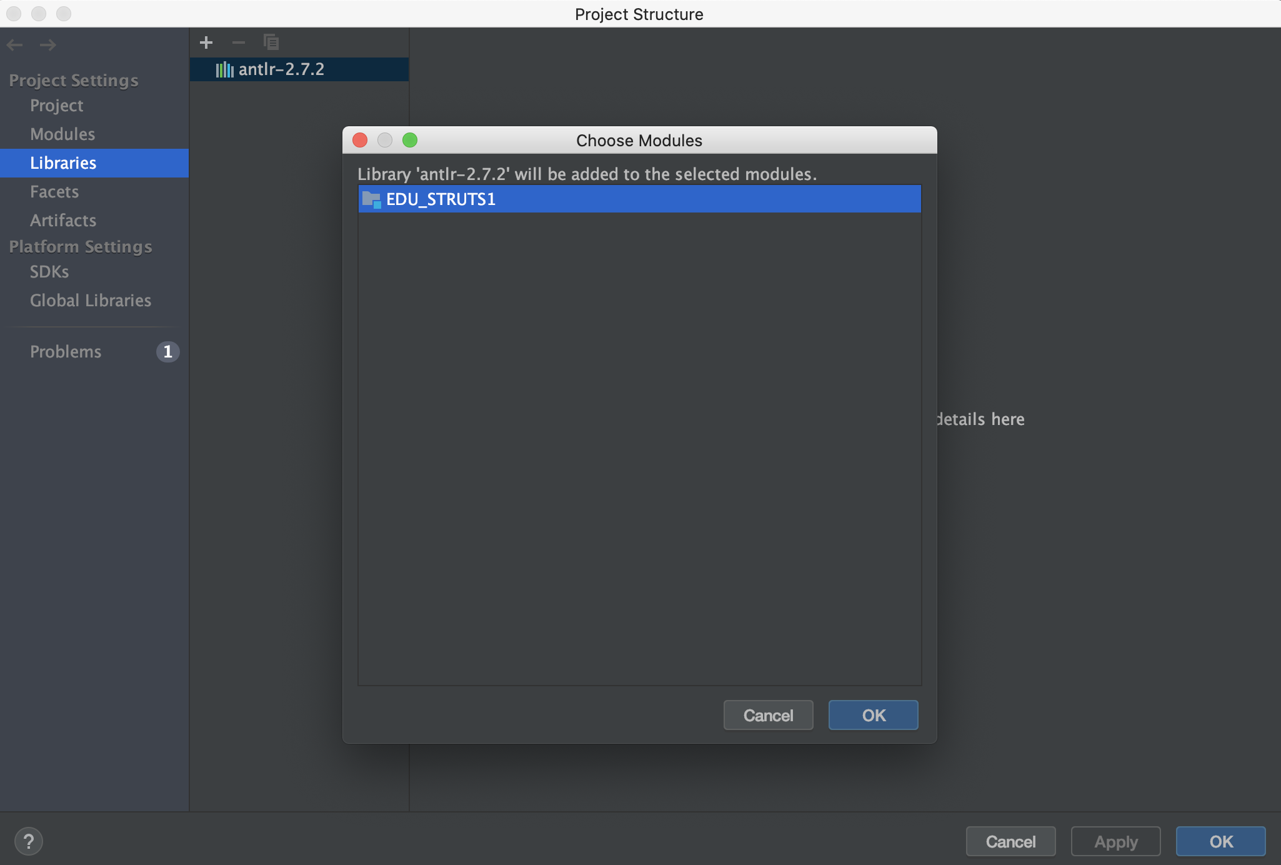Click the copy library icon
Viewport: 1281px width, 865px height.
(x=271, y=42)
